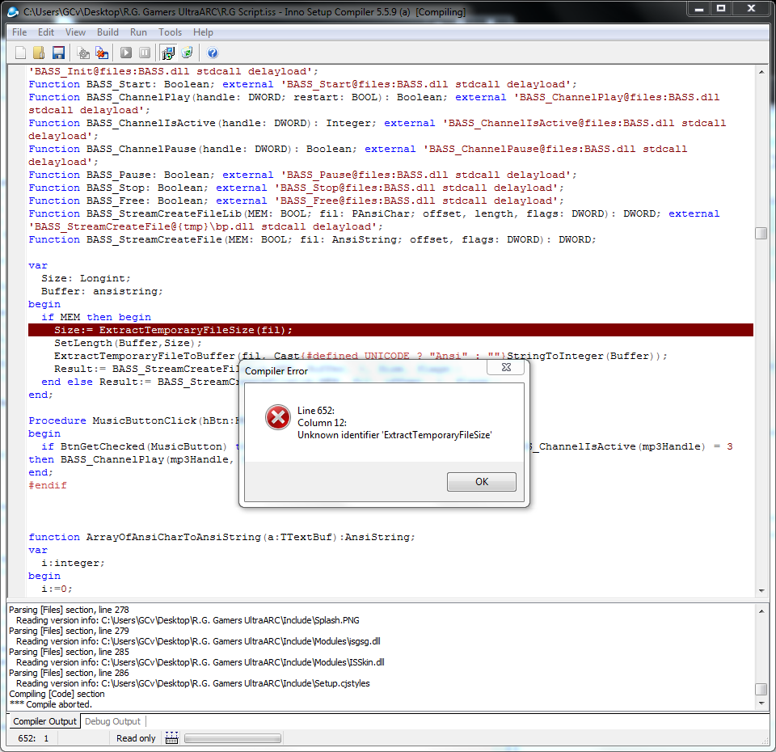
Task: Click the 'i:=0;' code line
Action: pos(57,589)
